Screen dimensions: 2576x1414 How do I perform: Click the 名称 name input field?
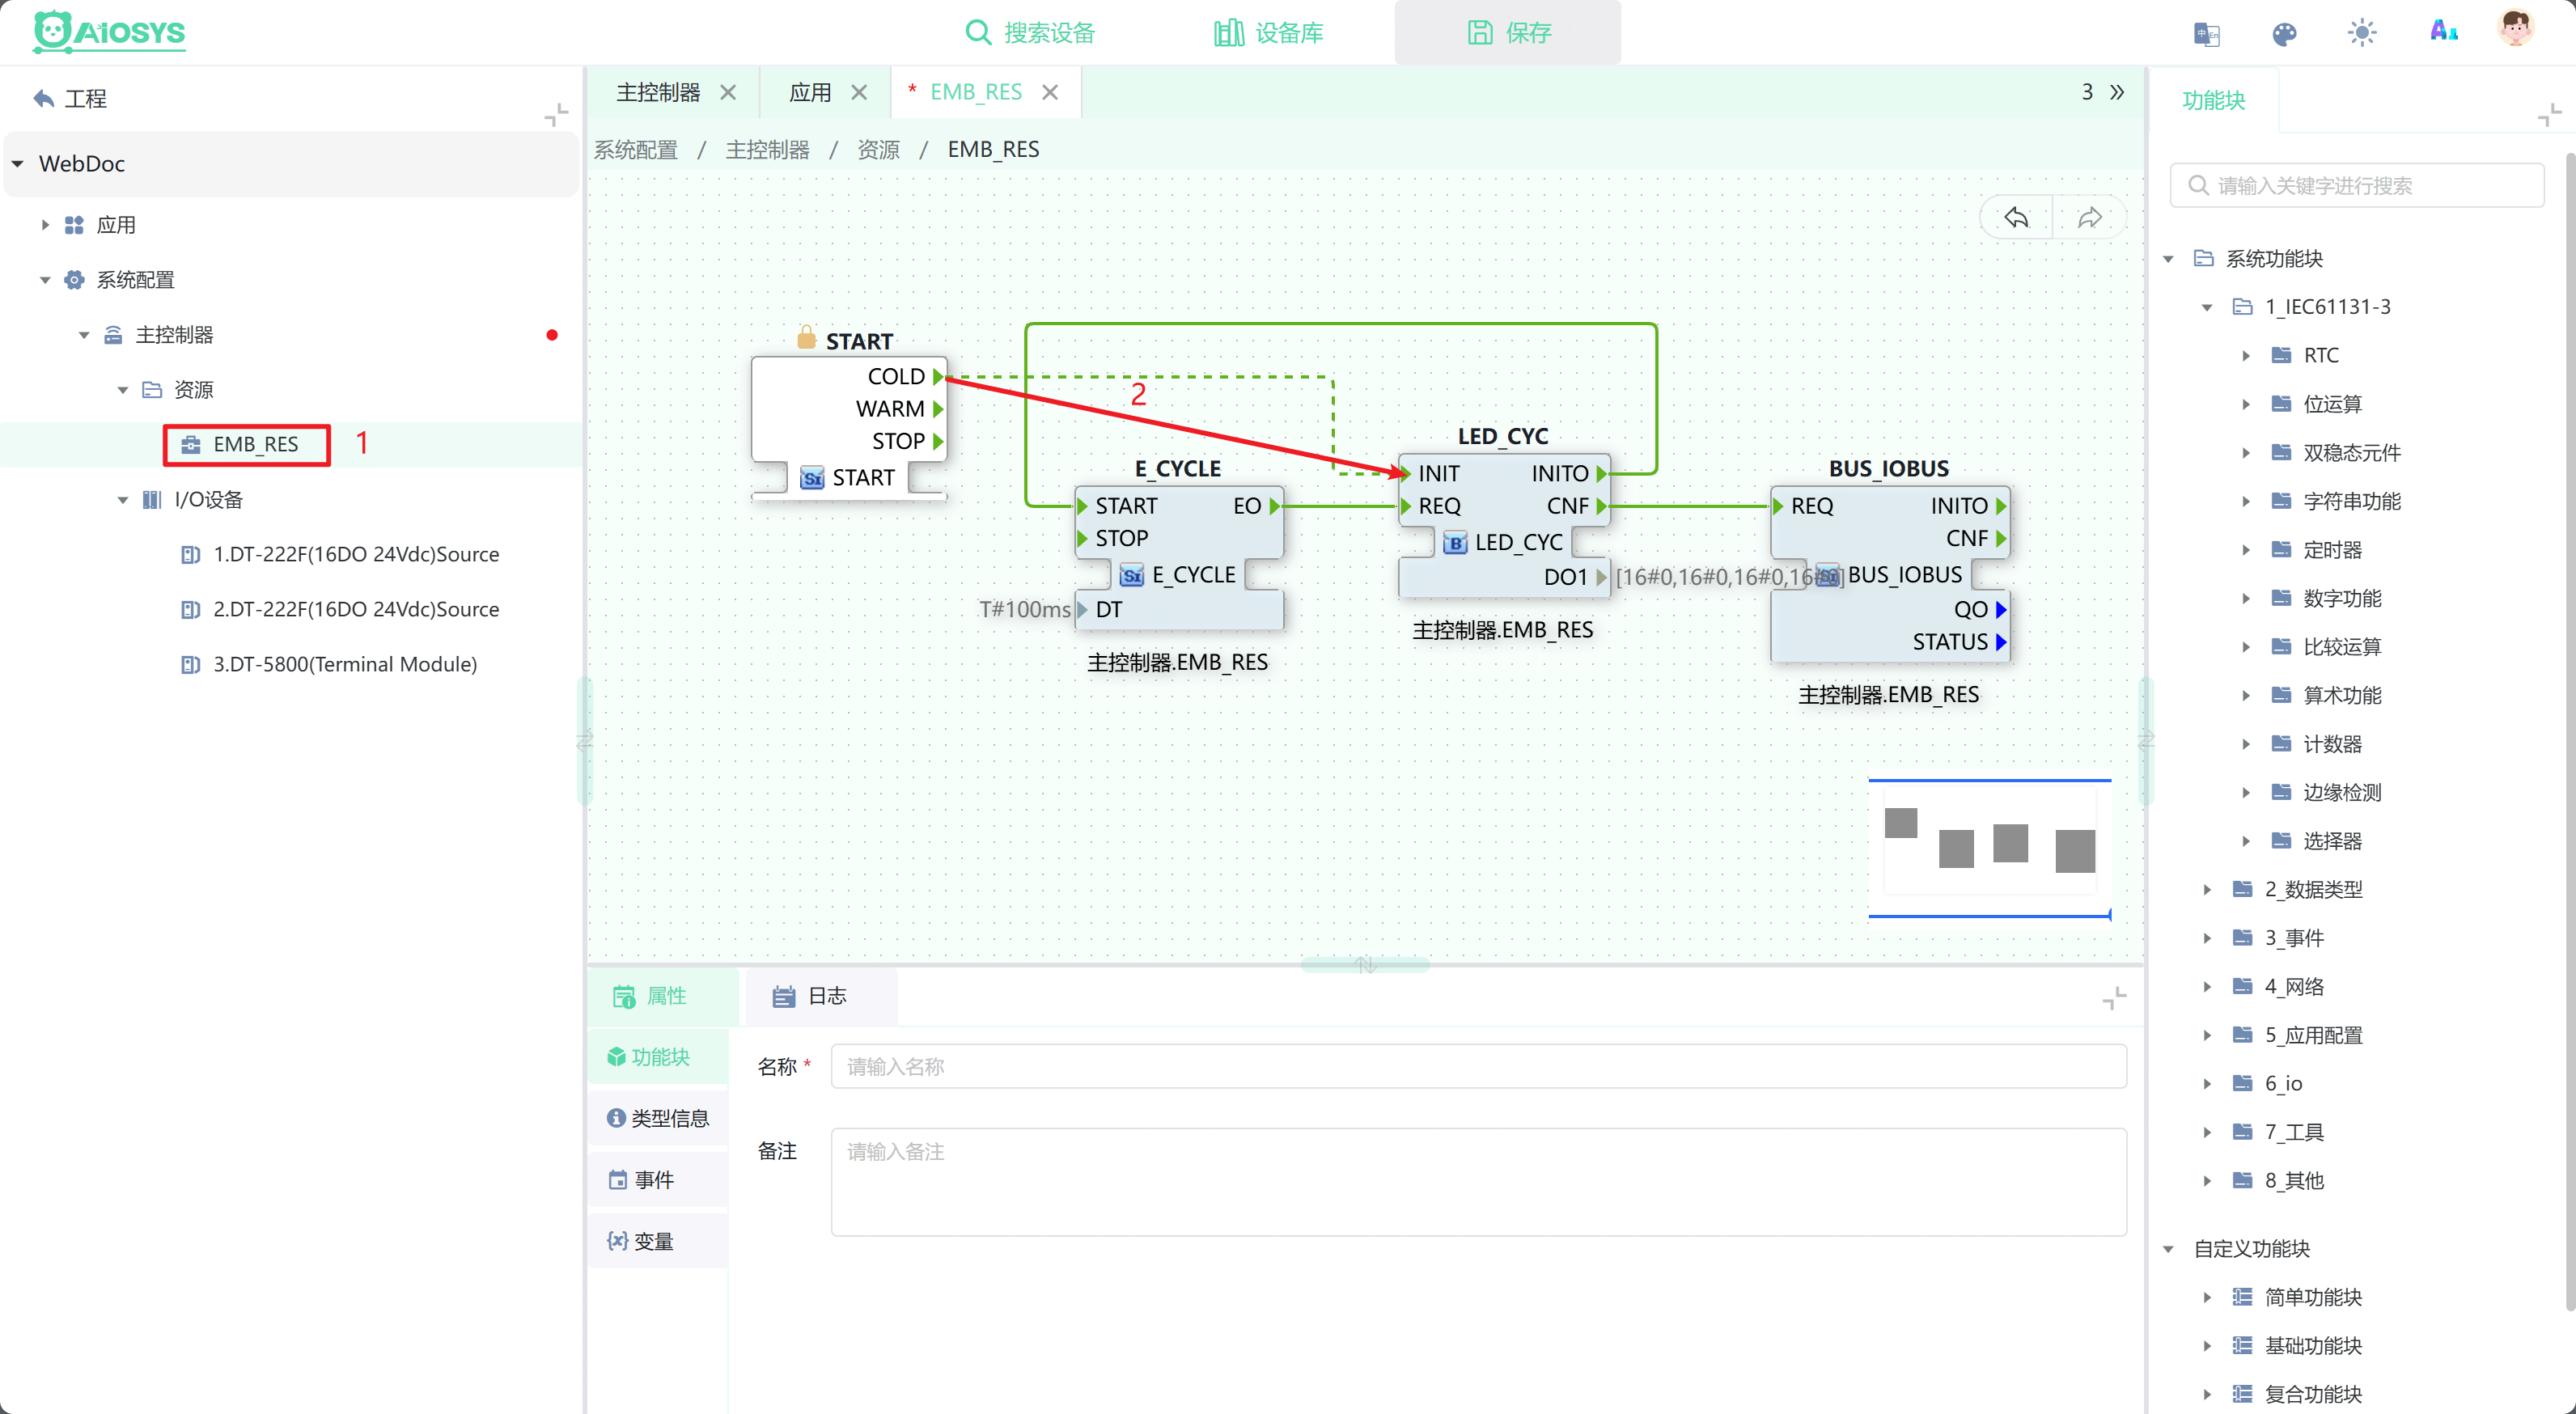1478,1066
